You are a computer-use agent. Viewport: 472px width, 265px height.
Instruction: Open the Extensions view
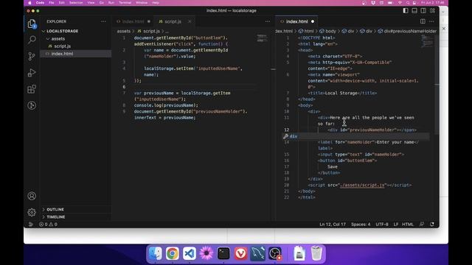(32, 89)
